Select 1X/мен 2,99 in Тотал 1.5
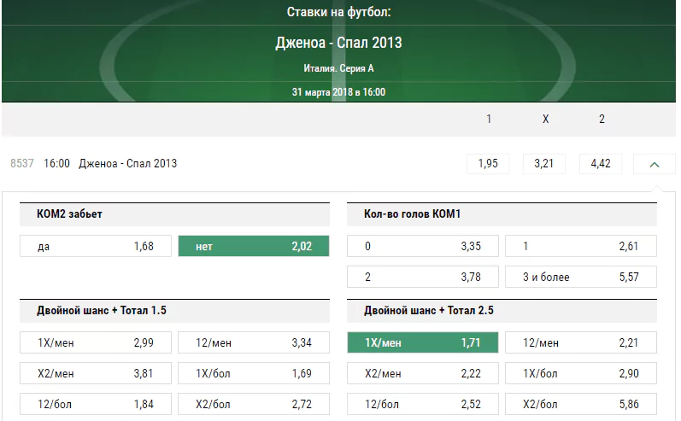681x421 pixels. pos(96,342)
